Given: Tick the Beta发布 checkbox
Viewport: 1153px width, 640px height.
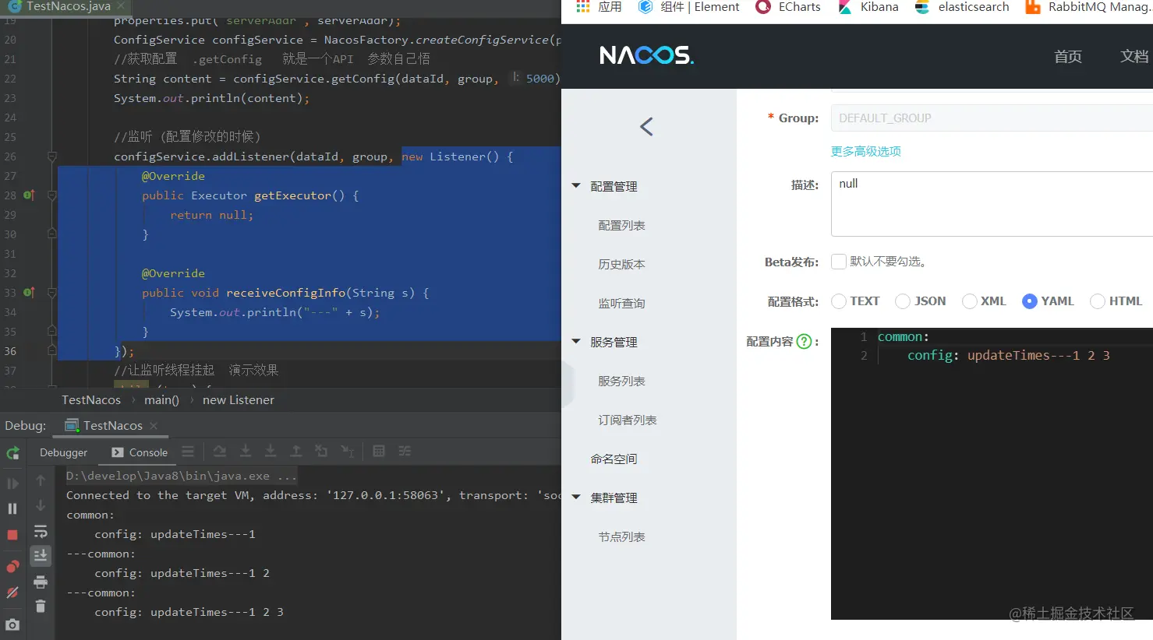Looking at the screenshot, I should pos(839,262).
